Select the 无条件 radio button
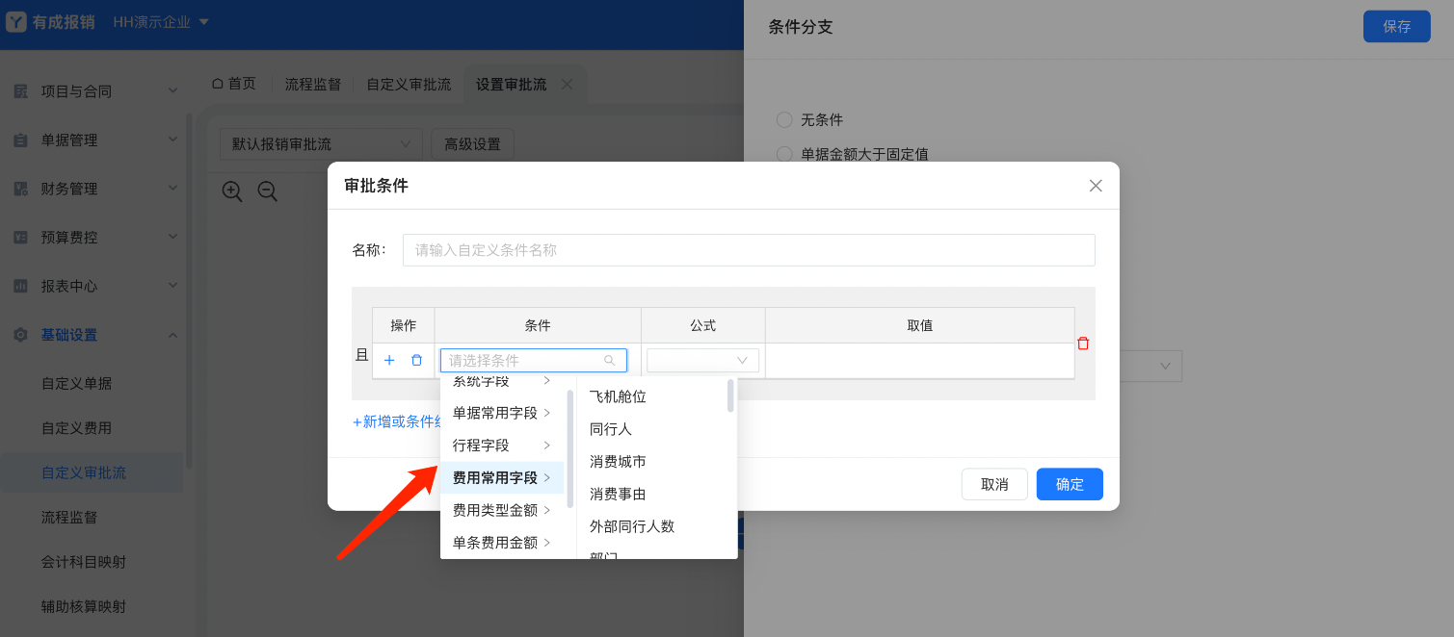 784,120
